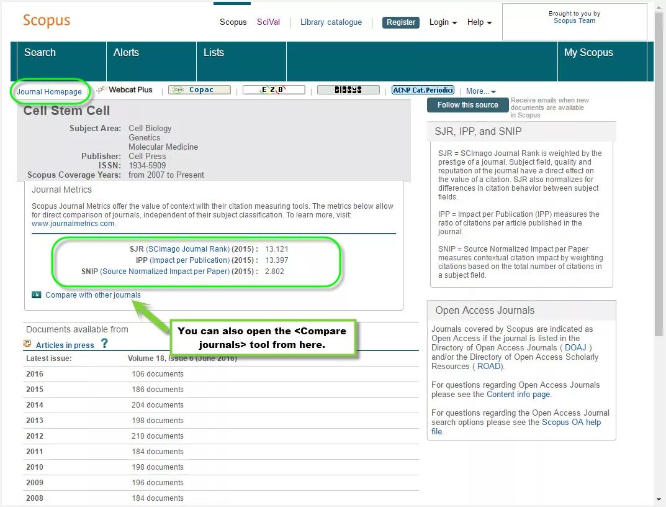Open 2010 row with 198 documents
Screen dimensions: 666x507
coord(221,467)
